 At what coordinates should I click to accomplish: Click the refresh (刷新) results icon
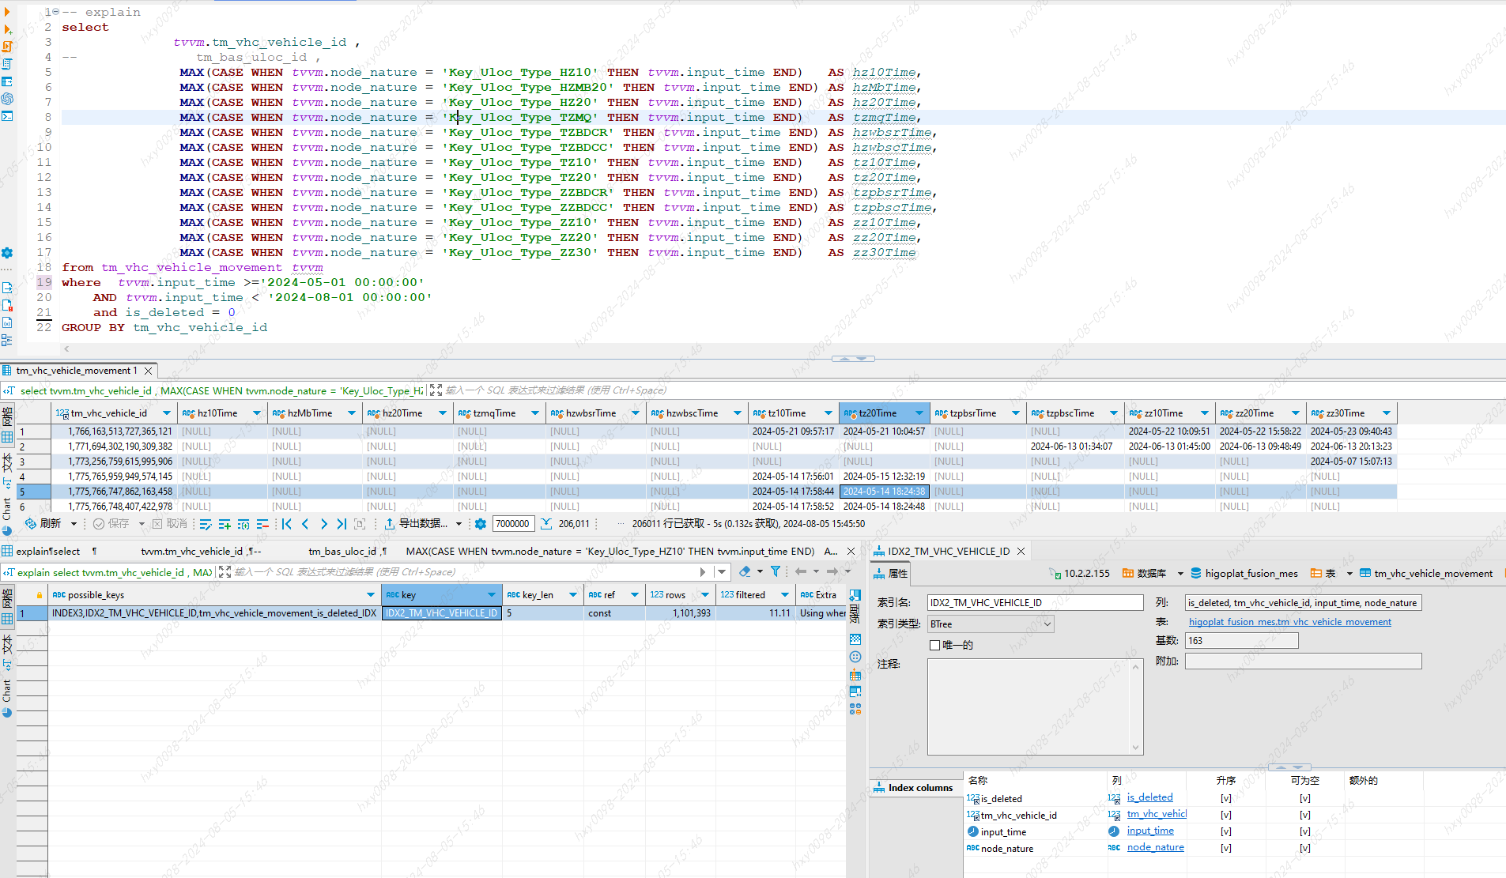30,524
